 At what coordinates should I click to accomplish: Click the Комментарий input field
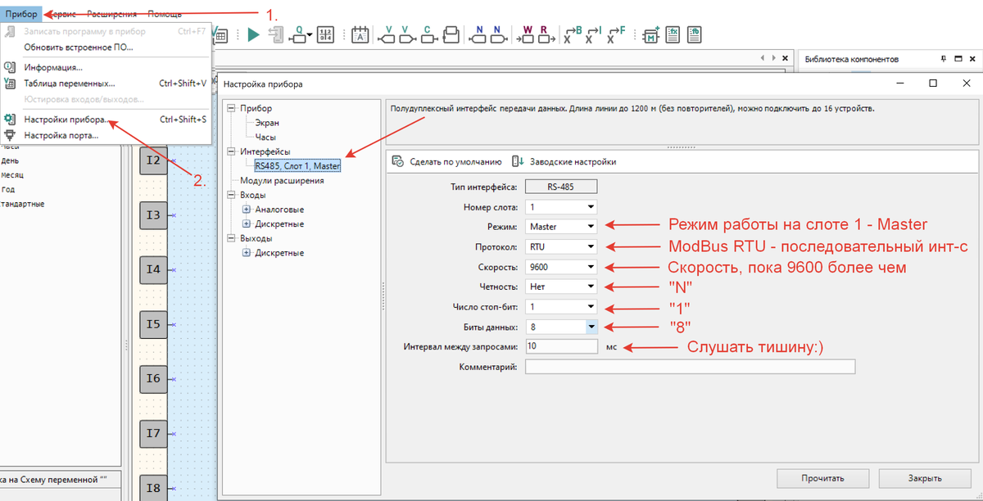690,366
